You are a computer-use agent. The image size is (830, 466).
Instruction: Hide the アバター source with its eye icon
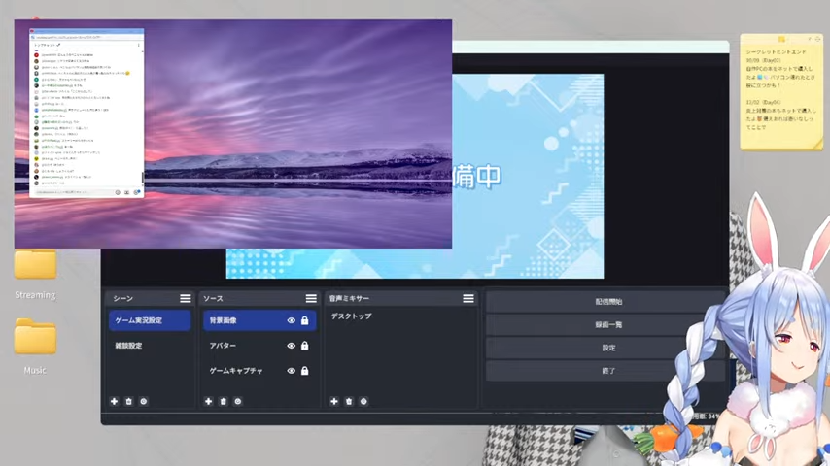pyautogui.click(x=292, y=346)
